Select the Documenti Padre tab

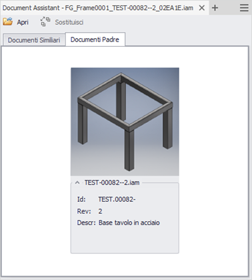click(x=95, y=39)
